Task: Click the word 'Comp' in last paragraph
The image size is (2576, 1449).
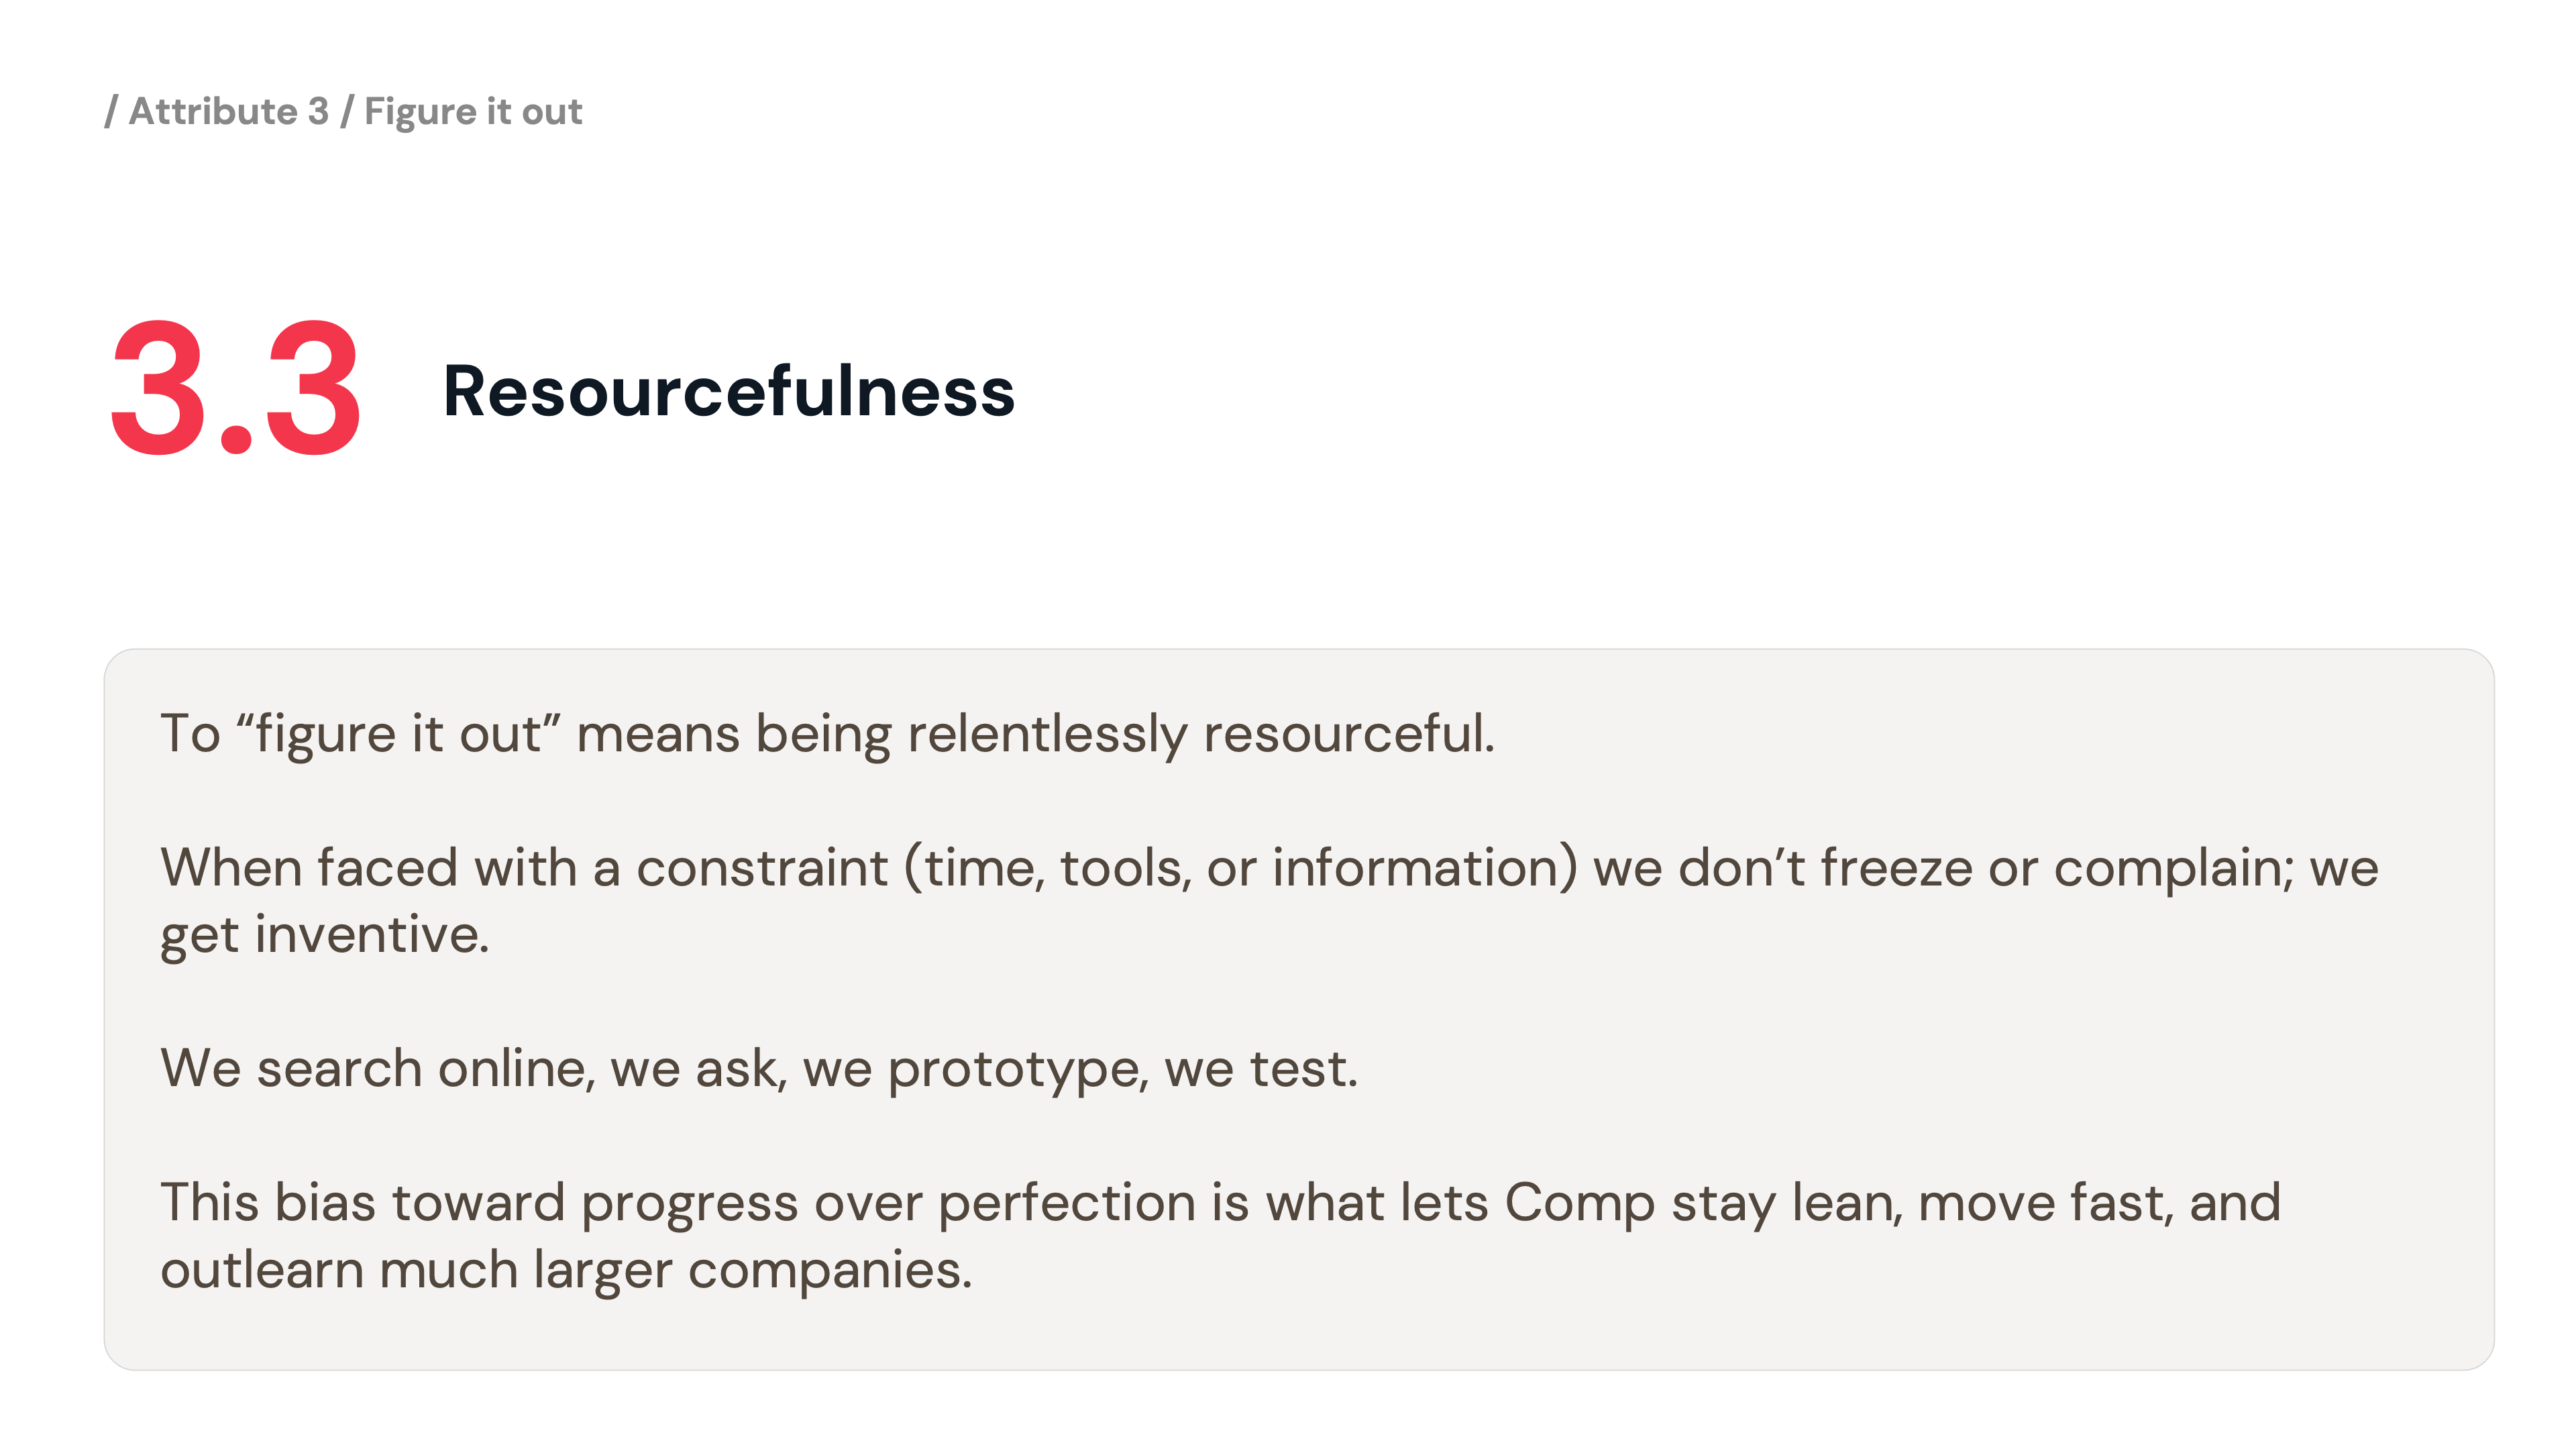Action: click(1579, 1203)
